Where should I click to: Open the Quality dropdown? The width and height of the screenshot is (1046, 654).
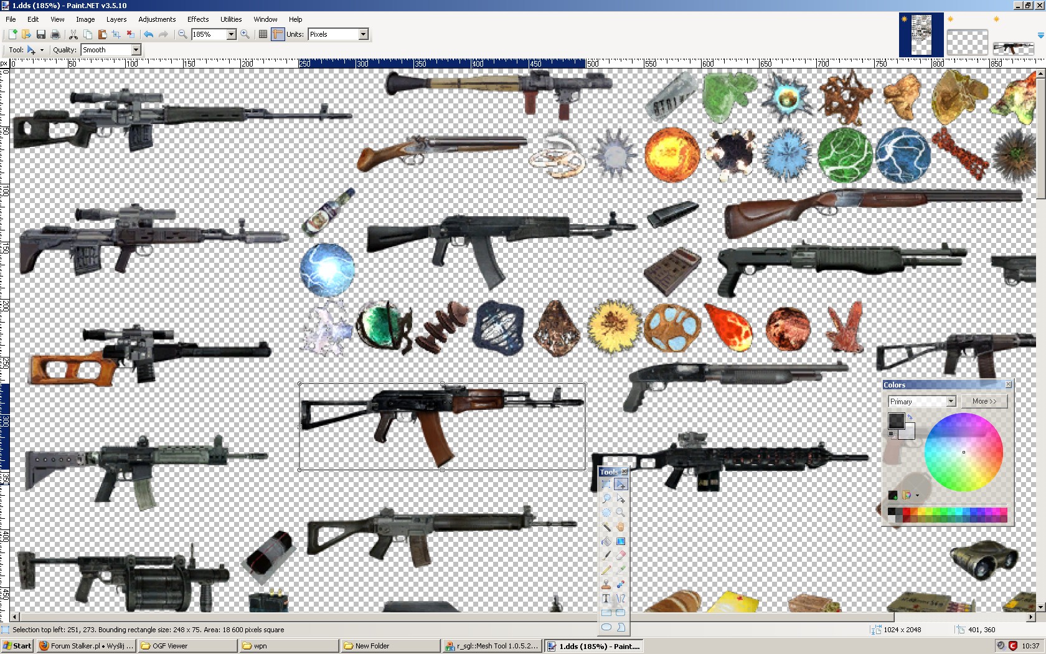(x=136, y=50)
